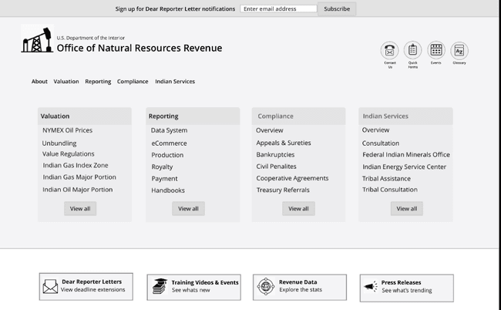Click View all under Reporting
The image size is (501, 310).
pyautogui.click(x=188, y=208)
